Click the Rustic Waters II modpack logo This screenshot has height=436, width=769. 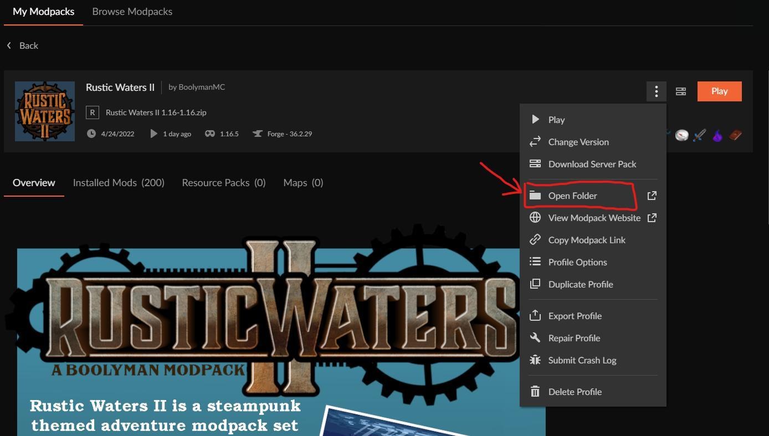pyautogui.click(x=45, y=111)
